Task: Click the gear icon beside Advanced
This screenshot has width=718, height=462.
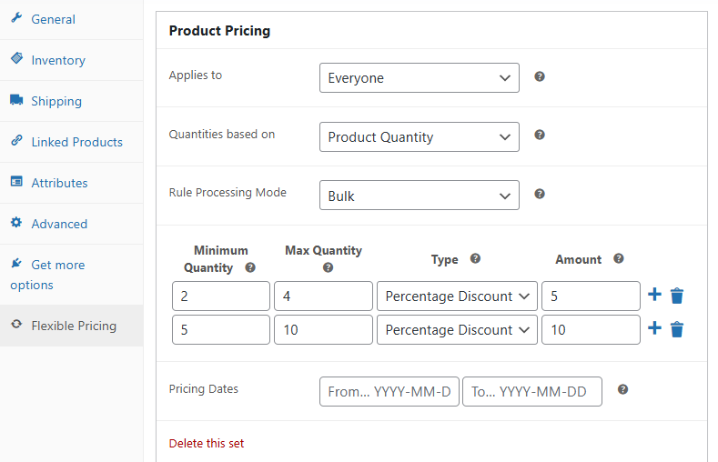Action: [x=16, y=222]
